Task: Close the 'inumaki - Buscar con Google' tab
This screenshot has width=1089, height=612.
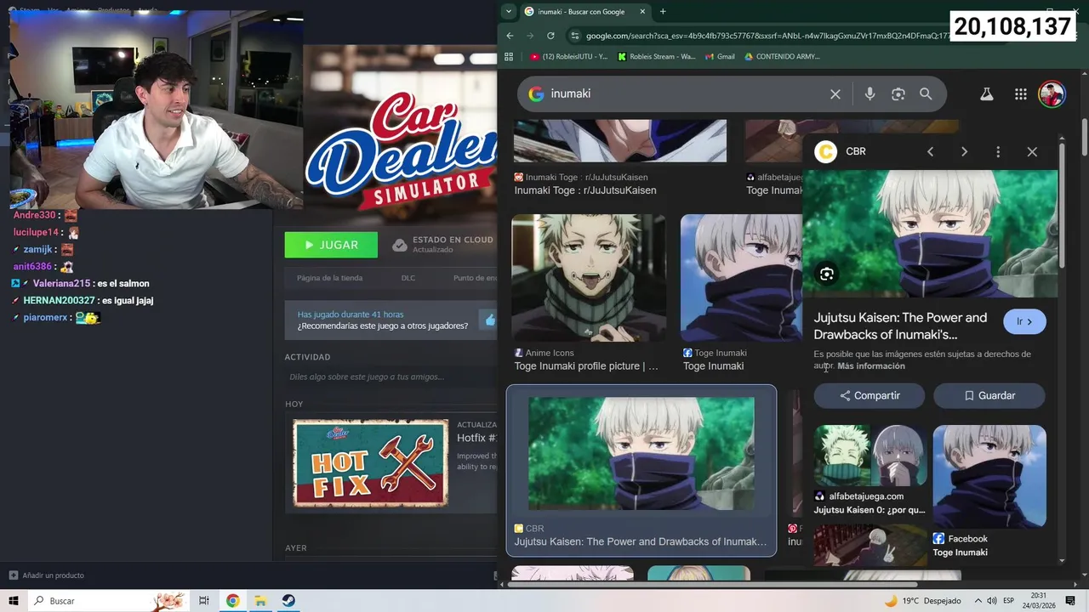Action: pos(642,11)
